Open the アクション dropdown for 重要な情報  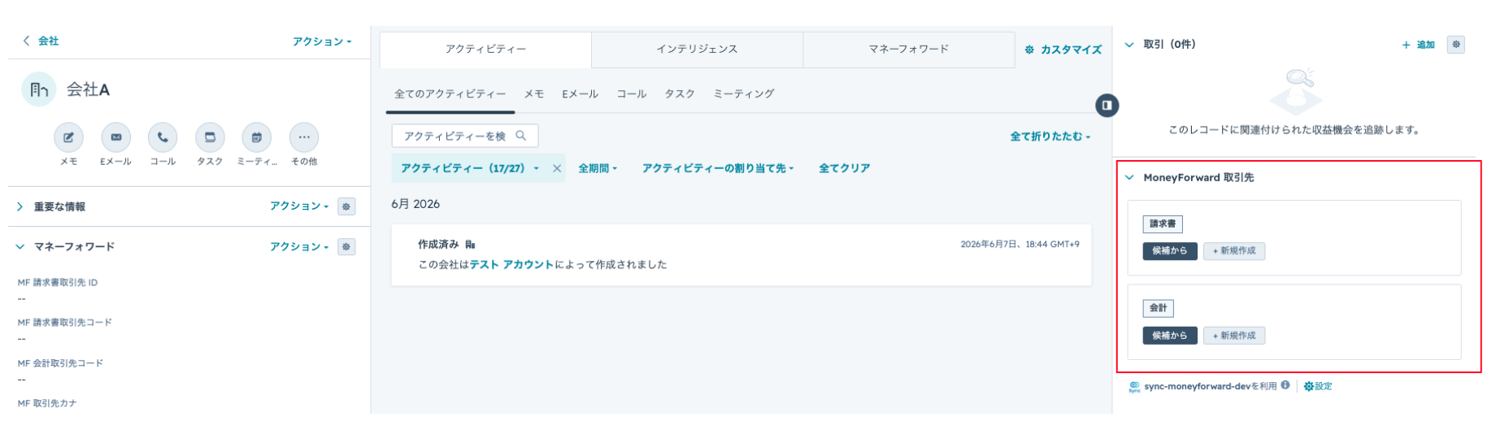(300, 206)
